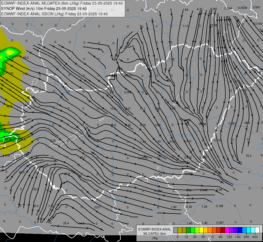Pick the pure blue legend swatch at 160
Viewport: 263px width, 242px height.
click(240, 230)
